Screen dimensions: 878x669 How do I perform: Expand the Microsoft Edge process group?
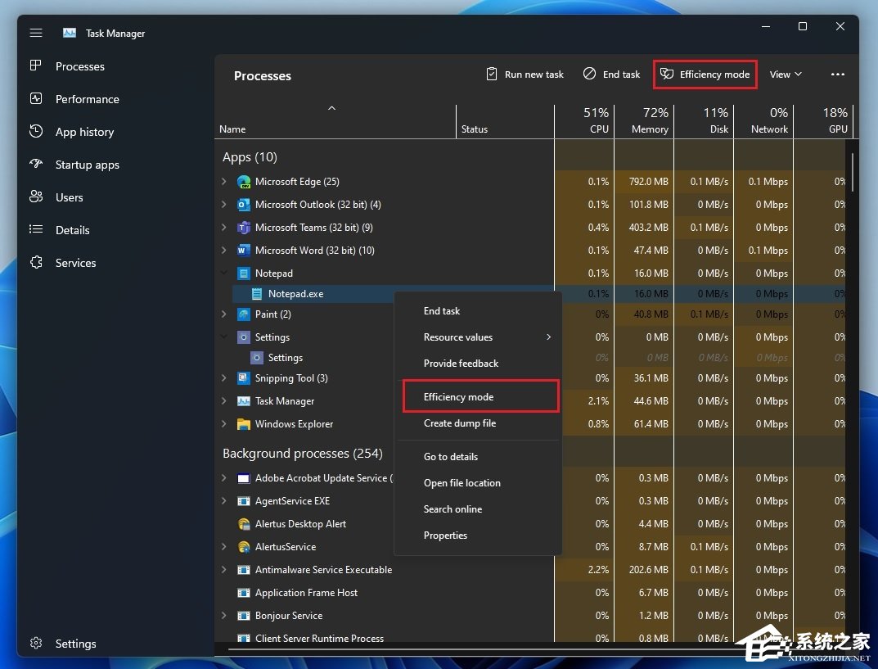(224, 182)
